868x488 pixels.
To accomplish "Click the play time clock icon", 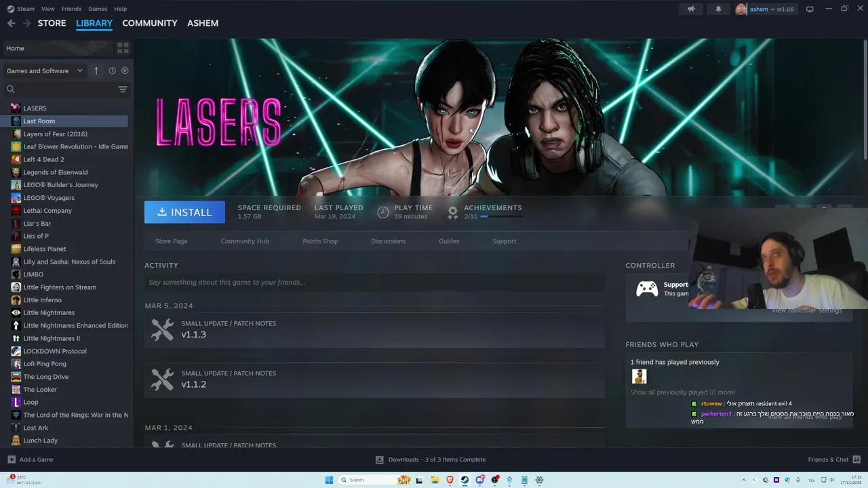I will click(x=383, y=212).
